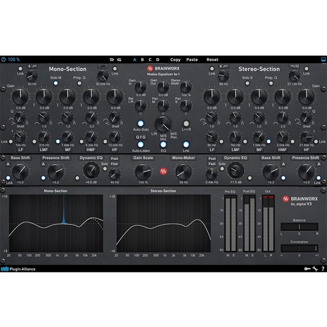Enable the Auto-Solo button
This screenshot has width=327, height=327.
[x=140, y=124]
